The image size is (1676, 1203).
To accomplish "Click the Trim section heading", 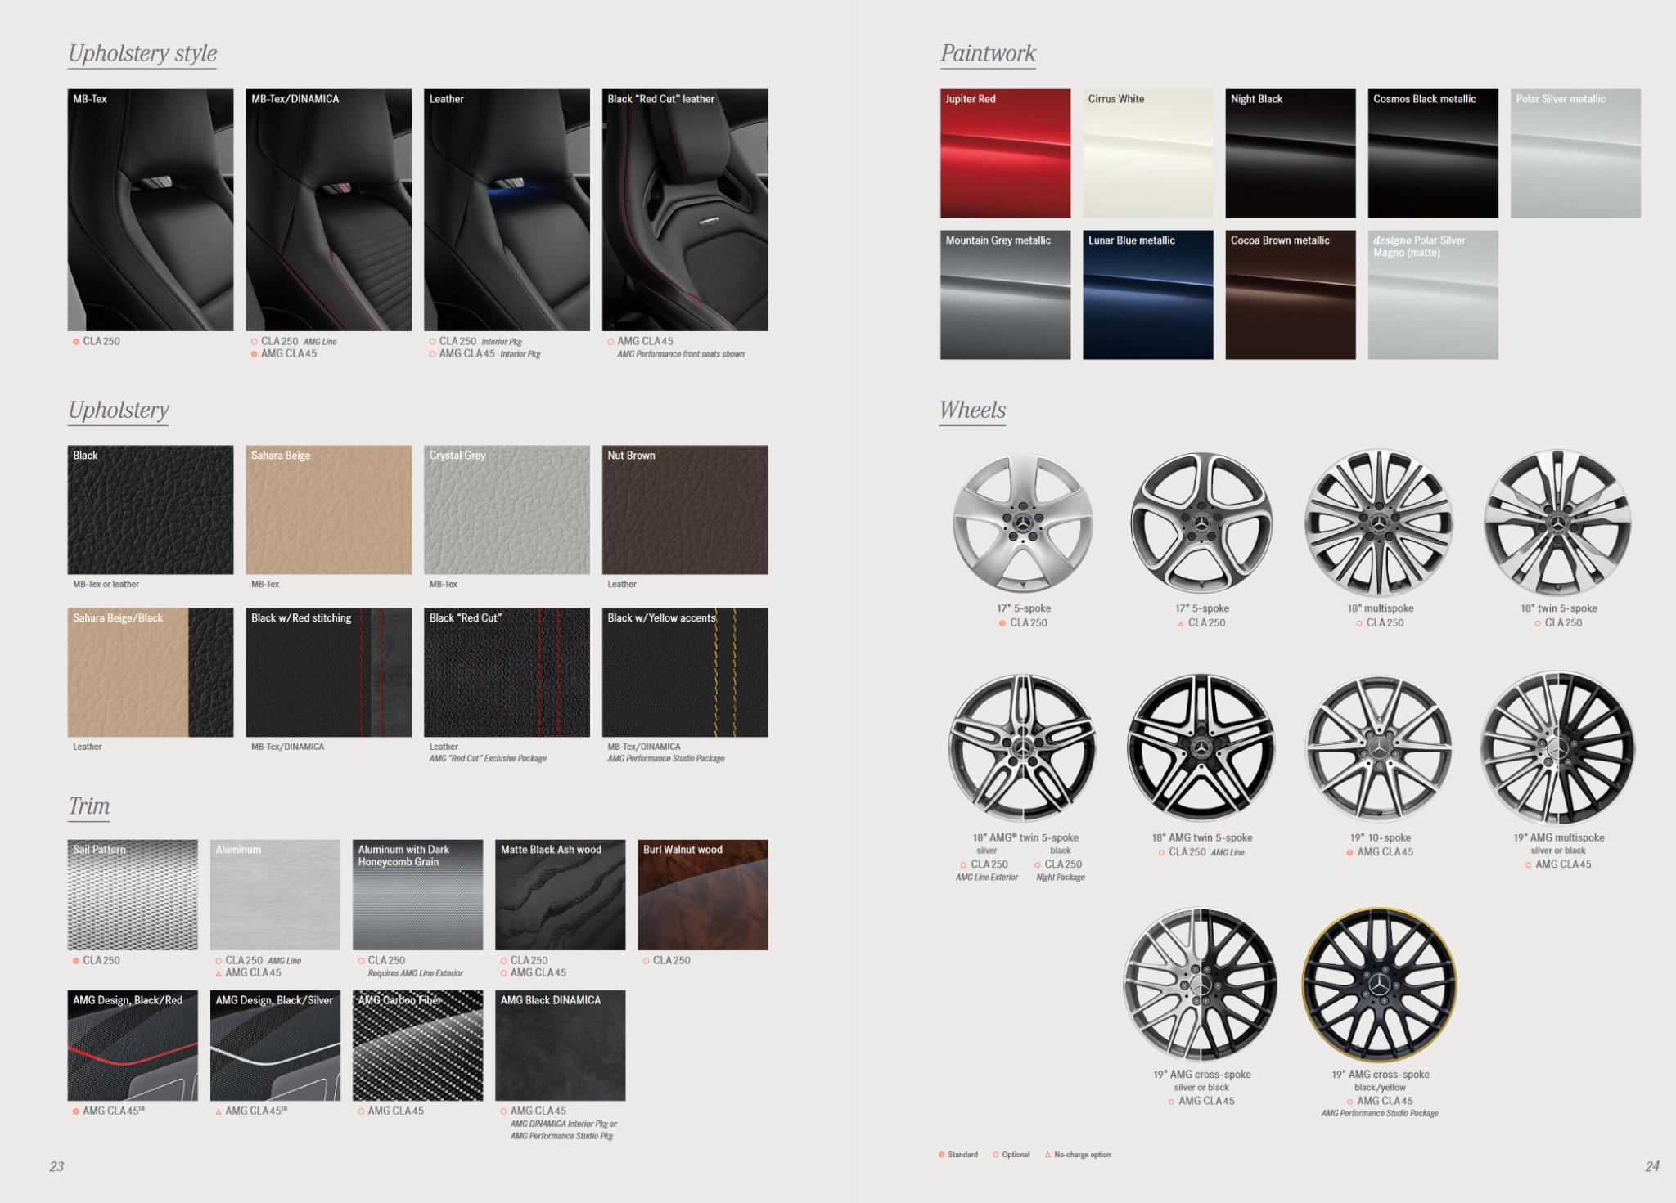I will pyautogui.click(x=88, y=806).
